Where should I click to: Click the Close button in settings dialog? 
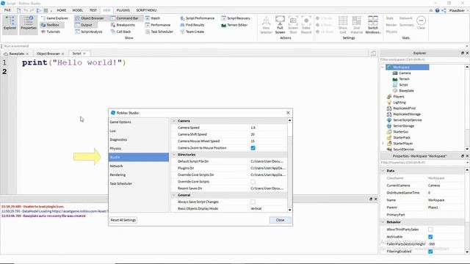click(280, 220)
